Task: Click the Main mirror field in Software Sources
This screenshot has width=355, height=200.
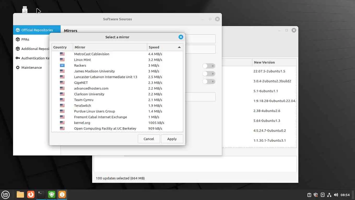Action: point(200,39)
